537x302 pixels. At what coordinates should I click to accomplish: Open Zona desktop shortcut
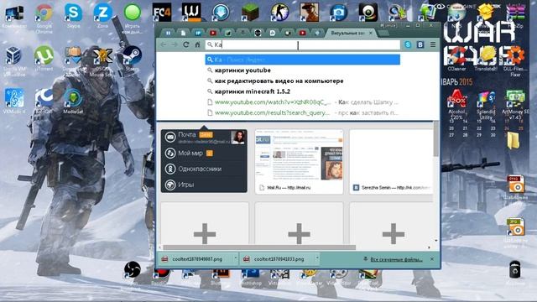(102, 15)
